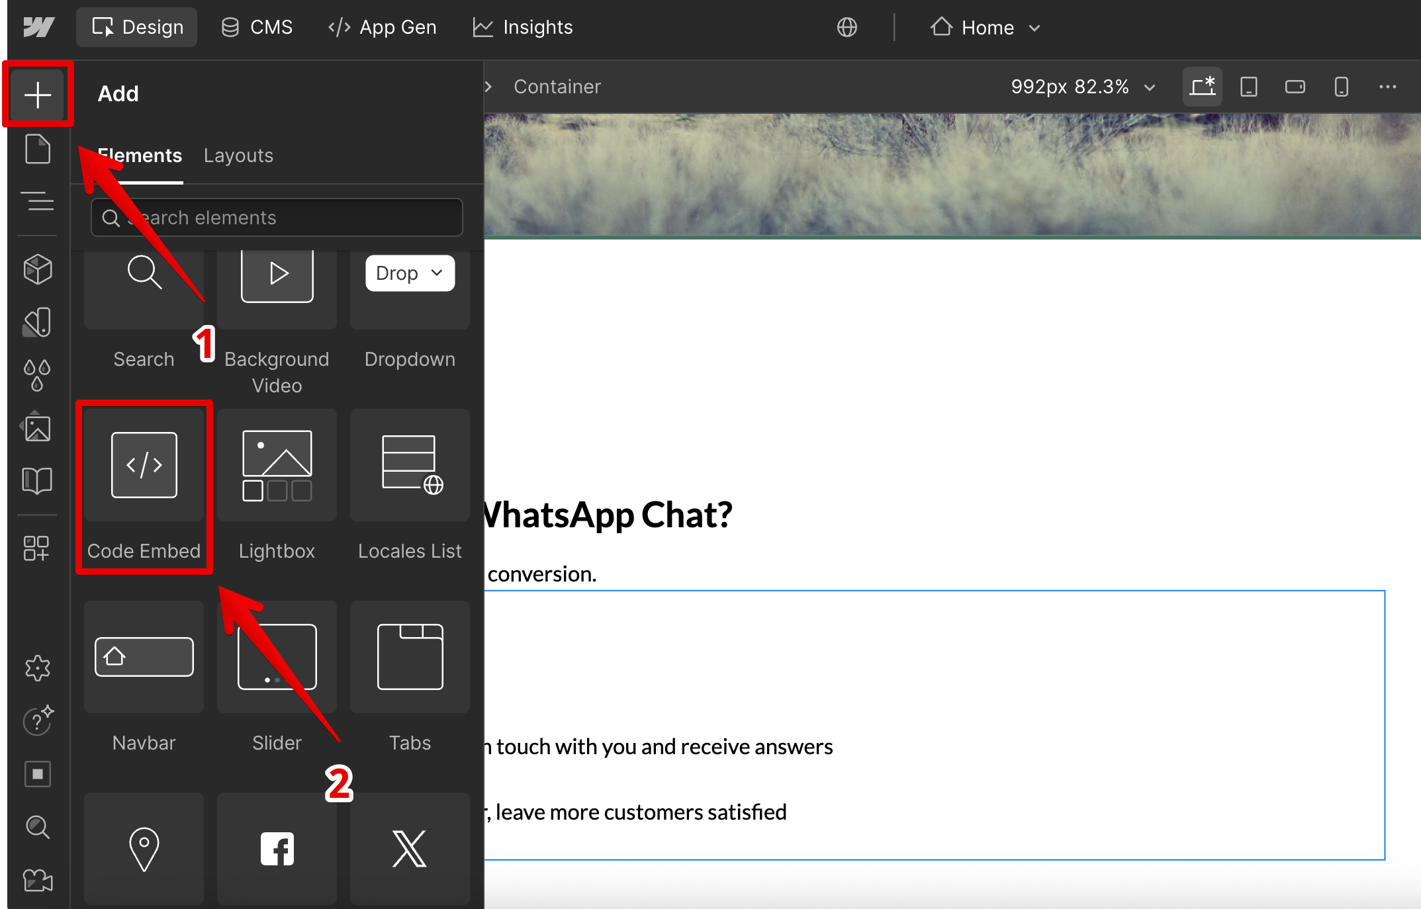Switch to the Layouts tab
Viewport: 1421px width, 909px height.
pyautogui.click(x=238, y=155)
